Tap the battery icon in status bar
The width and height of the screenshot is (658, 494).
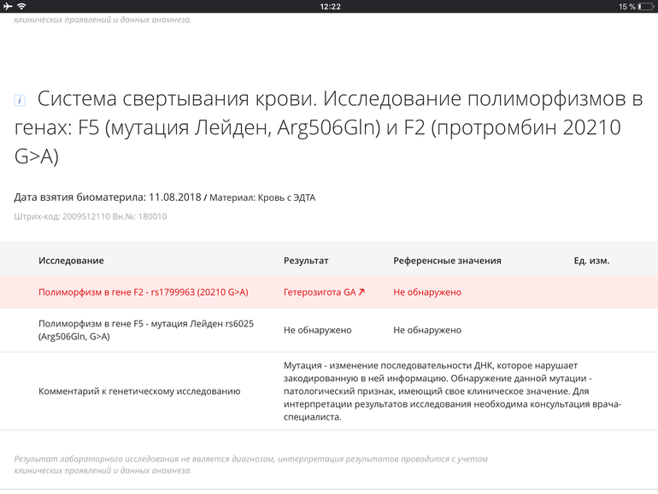pyautogui.click(x=645, y=6)
